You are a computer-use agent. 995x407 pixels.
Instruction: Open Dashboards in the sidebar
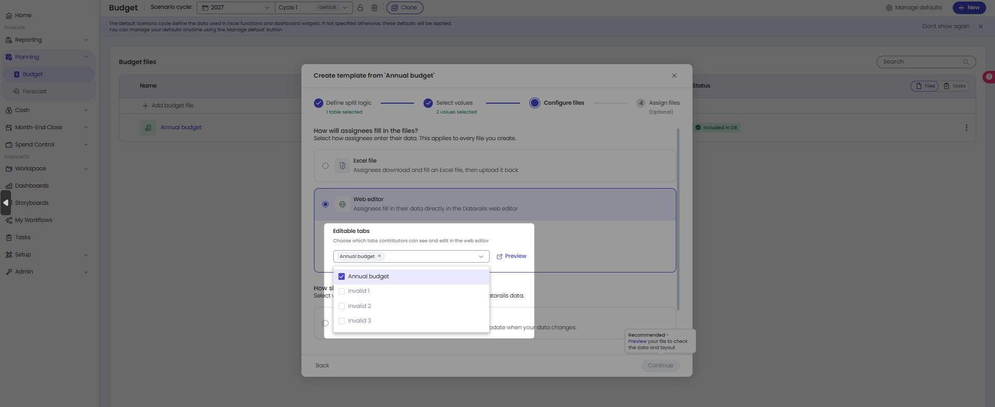click(x=32, y=186)
